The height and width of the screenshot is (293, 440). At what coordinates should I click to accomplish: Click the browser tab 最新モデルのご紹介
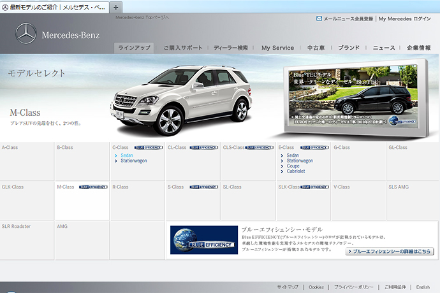point(54,7)
